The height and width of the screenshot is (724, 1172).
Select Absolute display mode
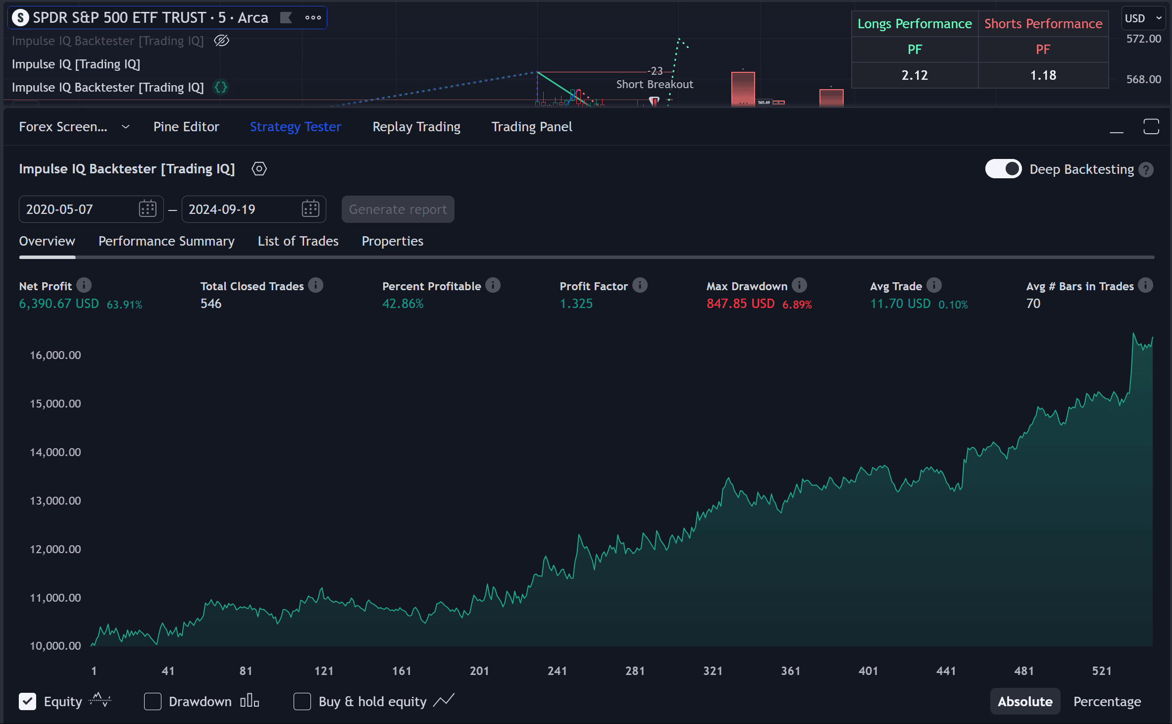[x=1025, y=701]
